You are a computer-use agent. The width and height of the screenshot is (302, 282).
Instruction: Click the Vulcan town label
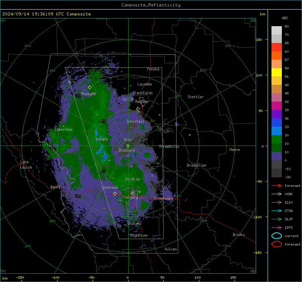[170, 249]
